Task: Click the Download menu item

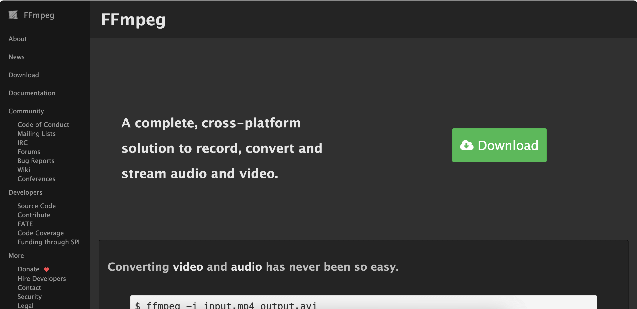Action: (24, 75)
